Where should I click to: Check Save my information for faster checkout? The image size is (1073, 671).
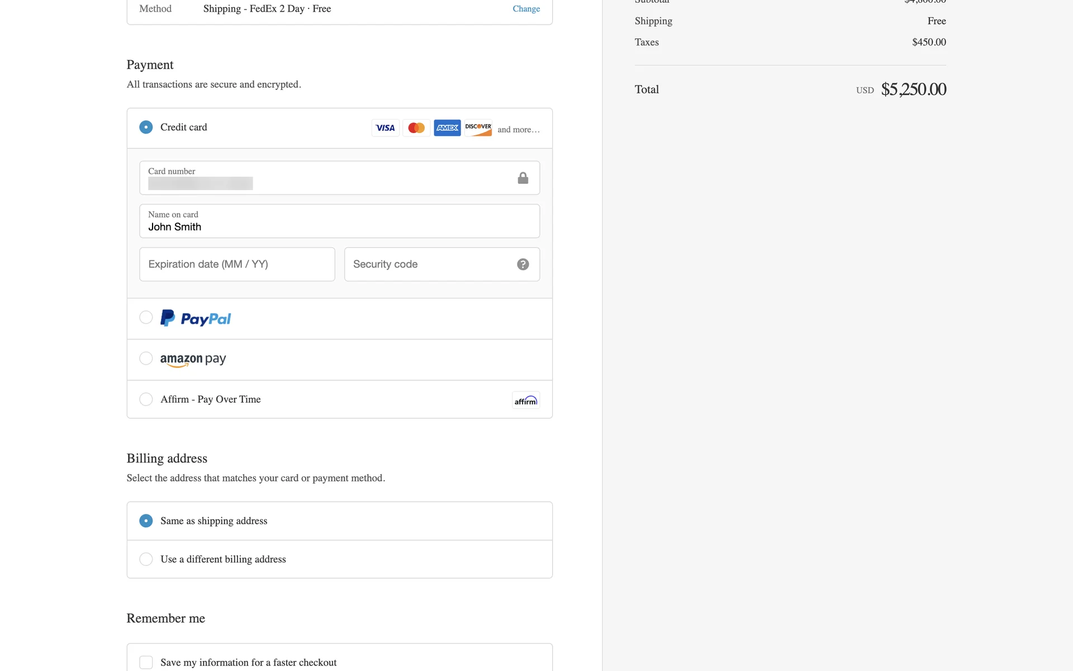146,662
